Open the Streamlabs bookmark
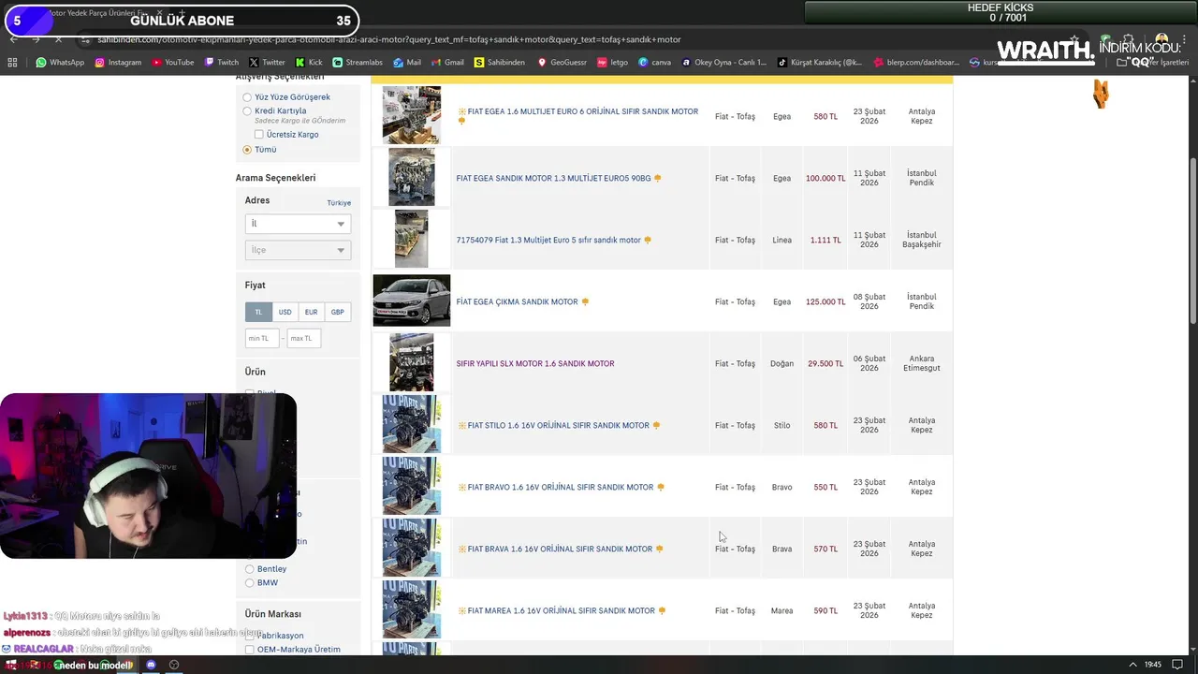Viewport: 1198px width, 674px height. tap(357, 63)
